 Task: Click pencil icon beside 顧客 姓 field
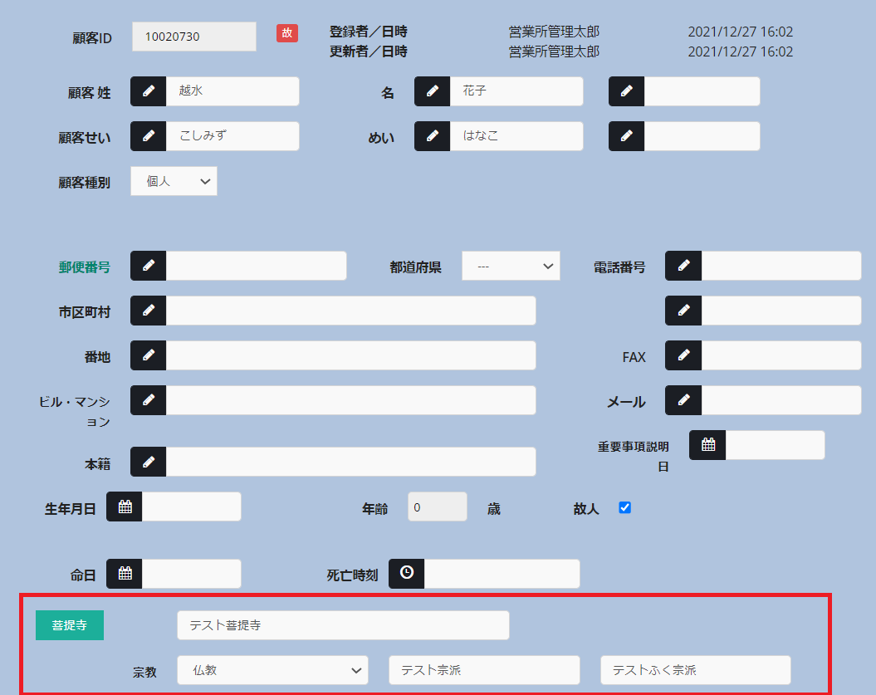[x=149, y=91]
